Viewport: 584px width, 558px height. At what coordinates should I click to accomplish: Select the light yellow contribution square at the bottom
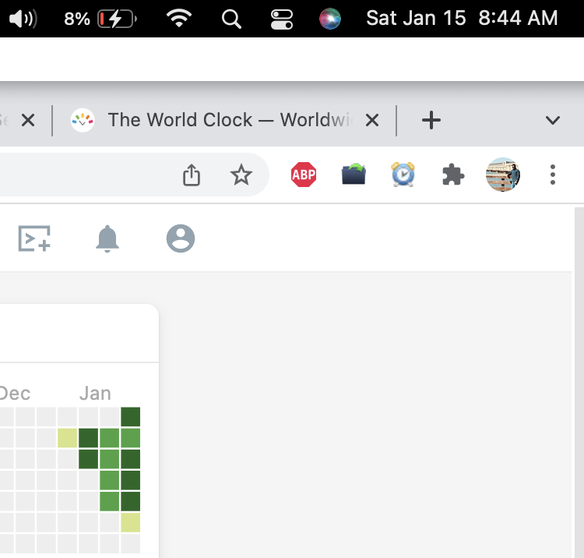[x=130, y=523]
